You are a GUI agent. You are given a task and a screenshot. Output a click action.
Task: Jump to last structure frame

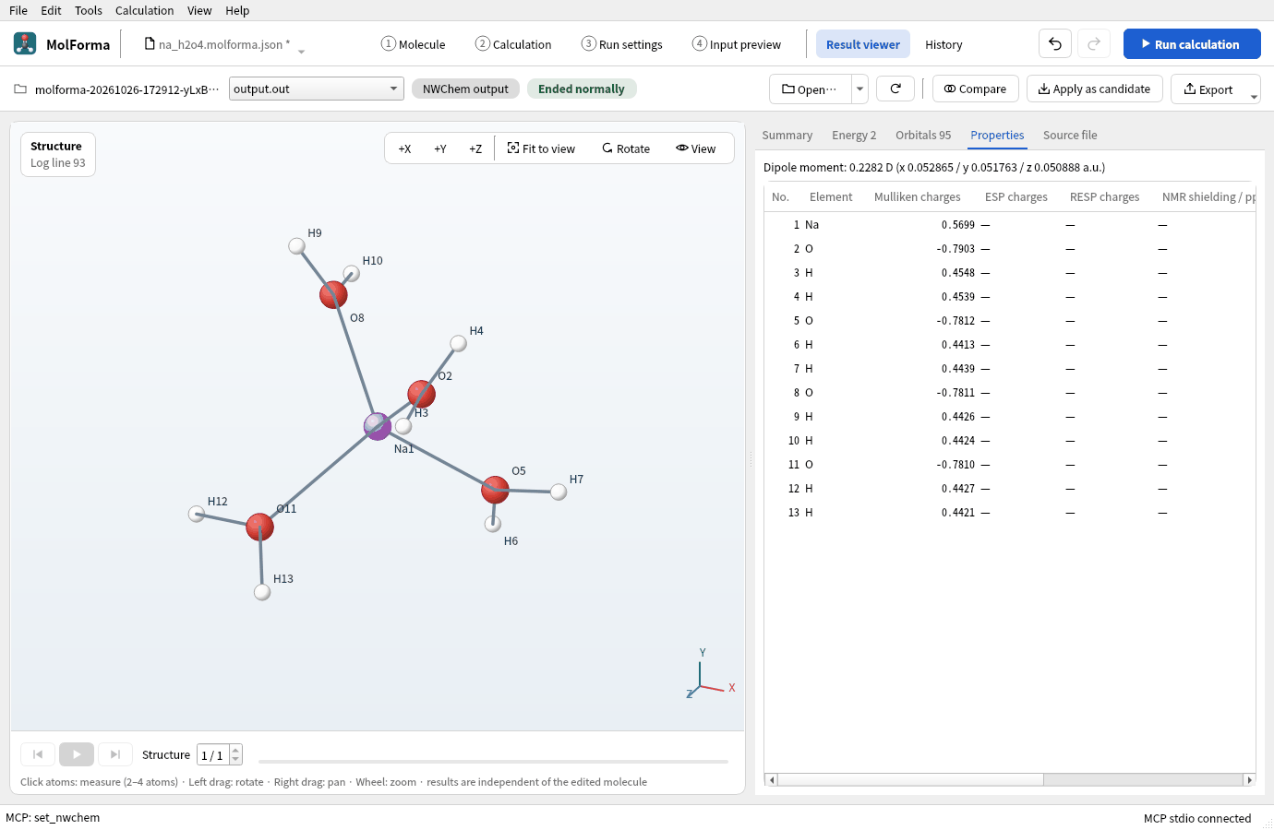click(x=115, y=754)
